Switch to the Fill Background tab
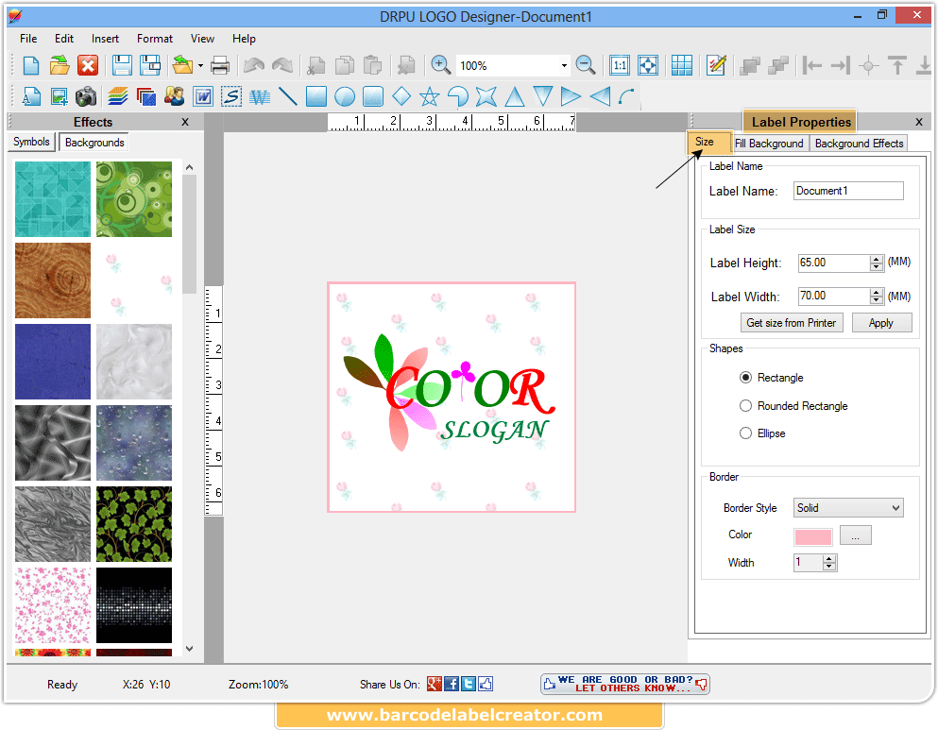 click(769, 144)
